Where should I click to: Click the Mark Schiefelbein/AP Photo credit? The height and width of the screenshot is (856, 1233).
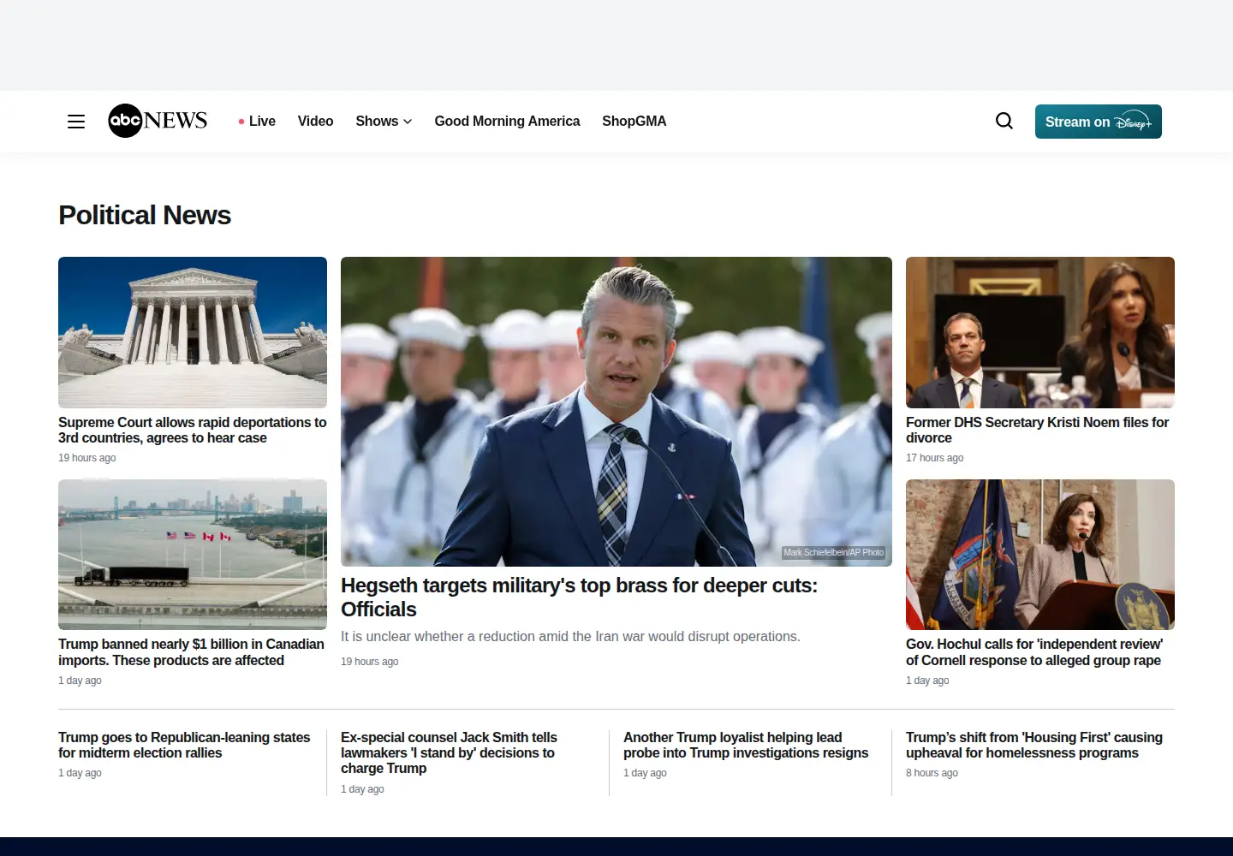(x=834, y=553)
